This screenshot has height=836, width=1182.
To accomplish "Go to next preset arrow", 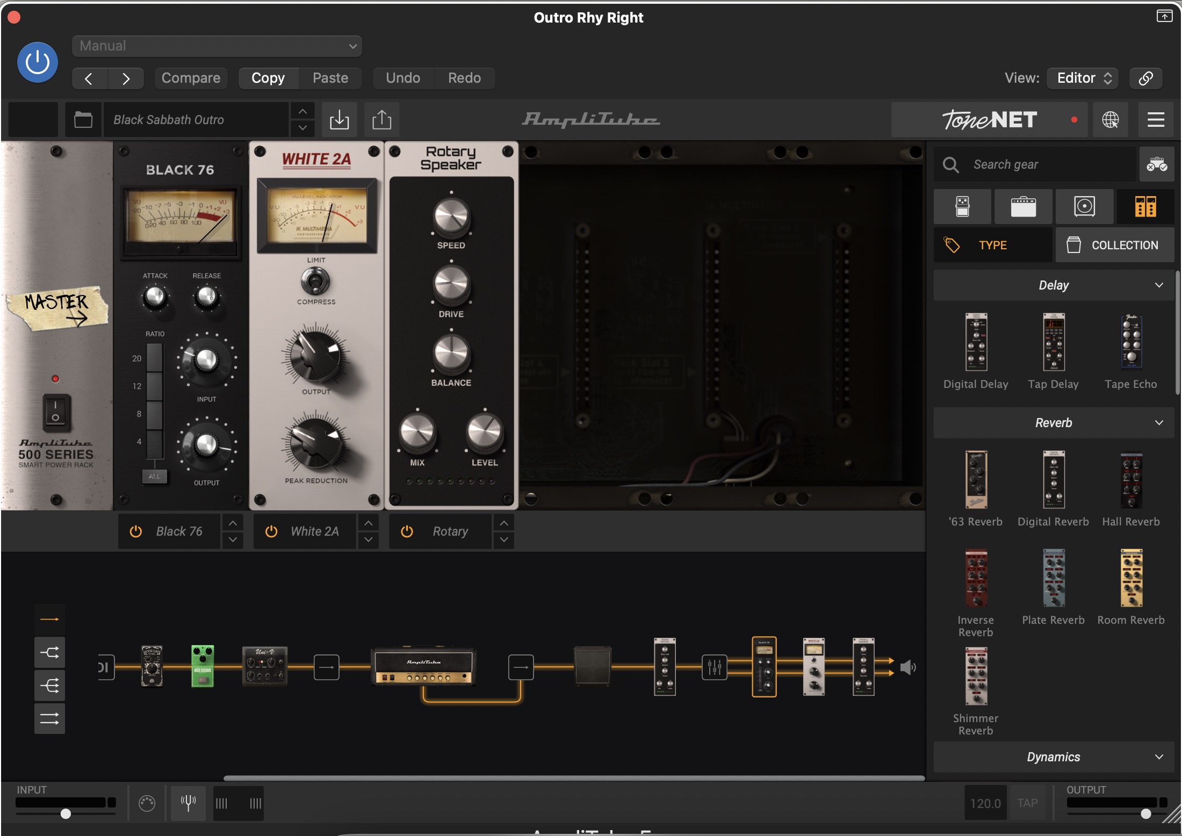I will point(126,78).
